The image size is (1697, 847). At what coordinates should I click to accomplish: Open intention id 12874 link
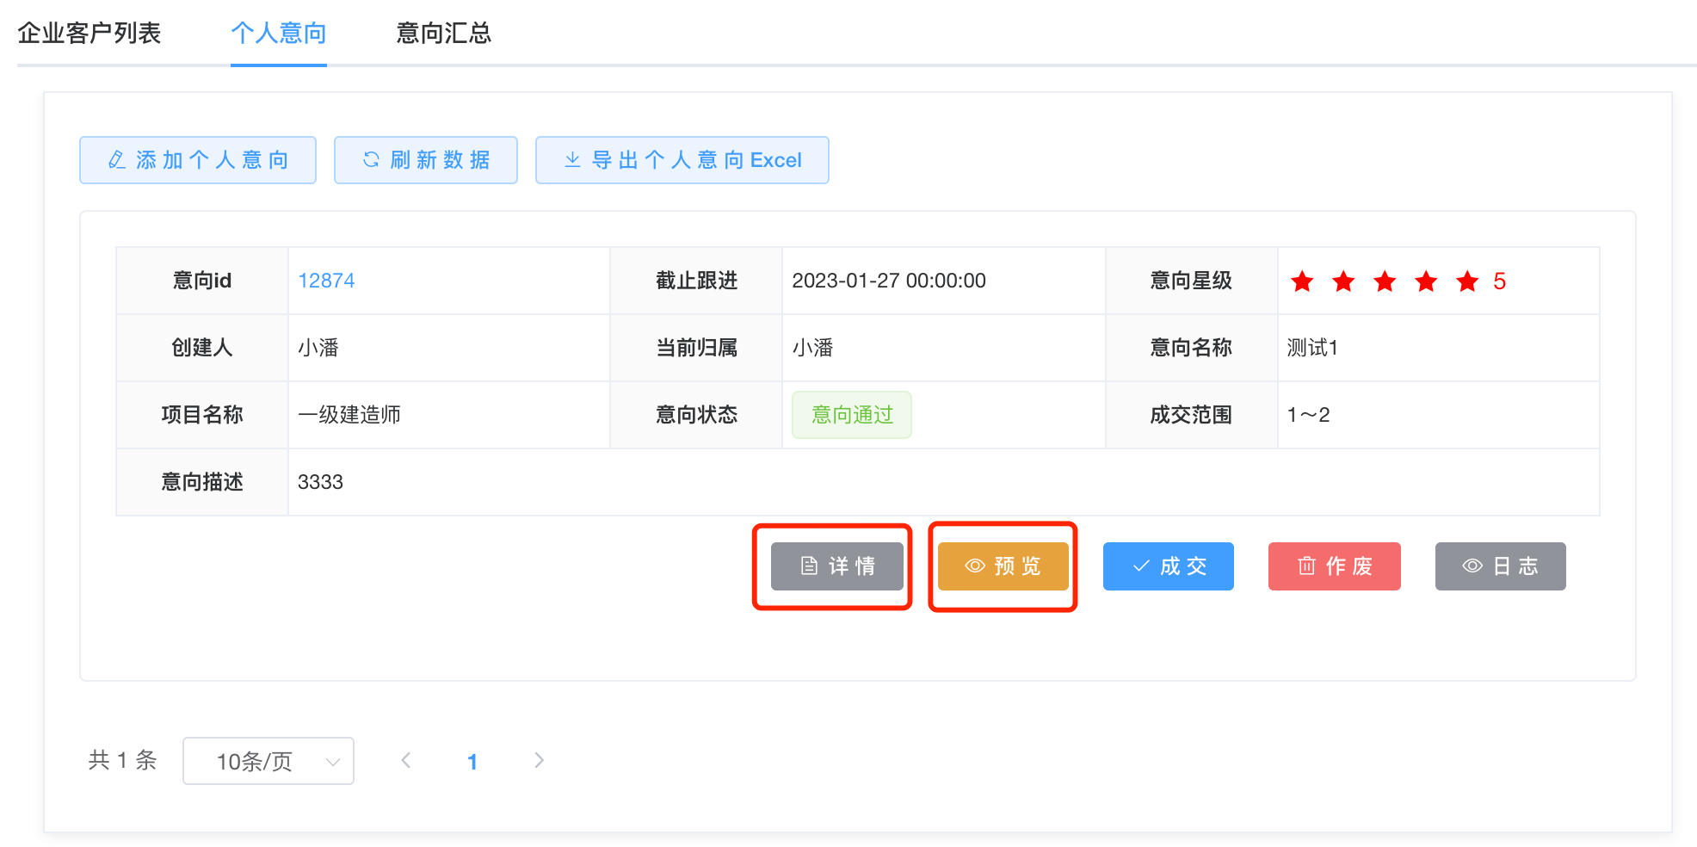click(326, 281)
